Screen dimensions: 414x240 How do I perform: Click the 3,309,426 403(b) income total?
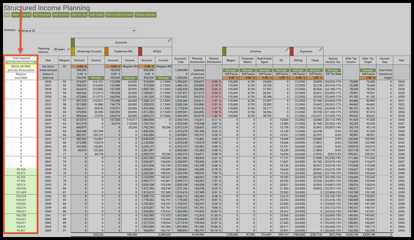(165, 235)
